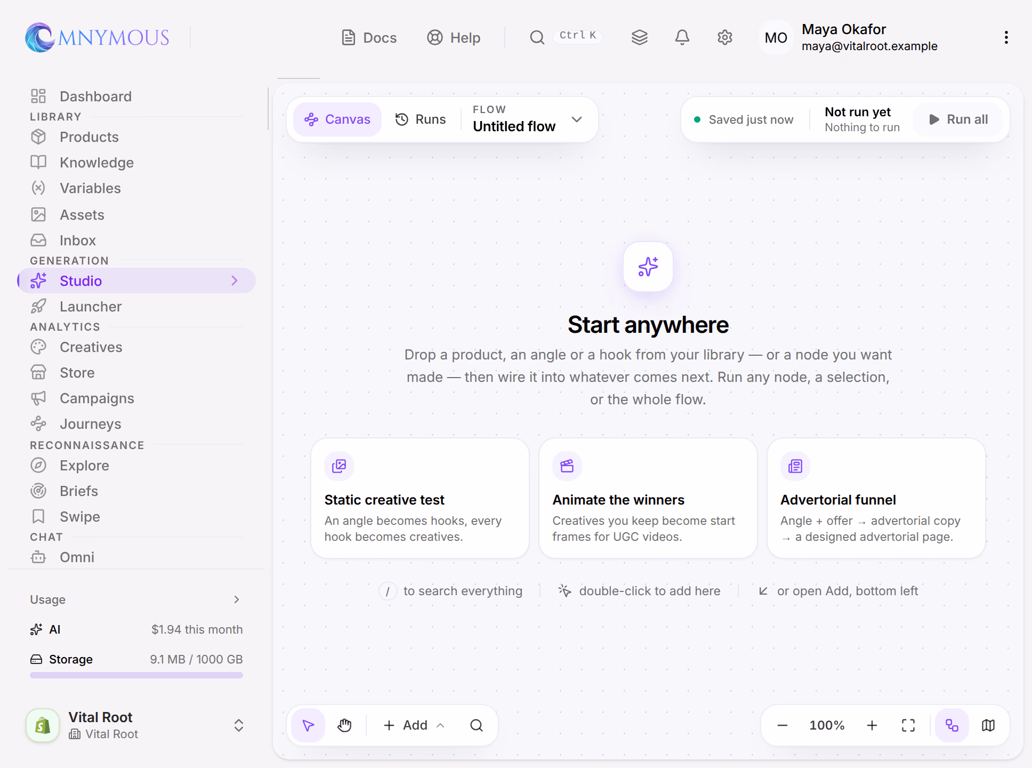Image resolution: width=1032 pixels, height=768 pixels.
Task: Open the Dashboard
Action: click(136, 97)
